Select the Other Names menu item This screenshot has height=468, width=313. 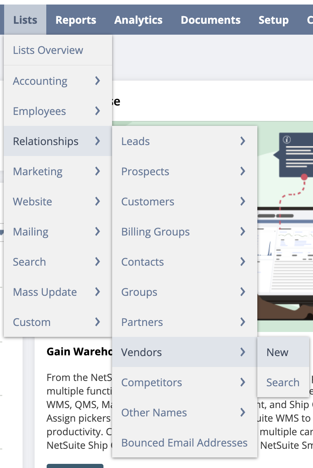pyautogui.click(x=154, y=413)
